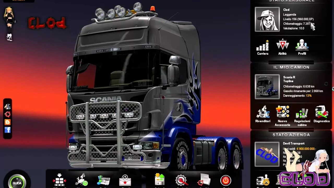Click the 'Scania R' truck name text
Screen dimensions: 334x188
(x=289, y=77)
